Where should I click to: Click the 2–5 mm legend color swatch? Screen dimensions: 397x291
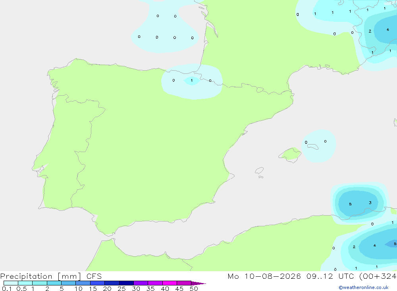[x=54, y=283]
